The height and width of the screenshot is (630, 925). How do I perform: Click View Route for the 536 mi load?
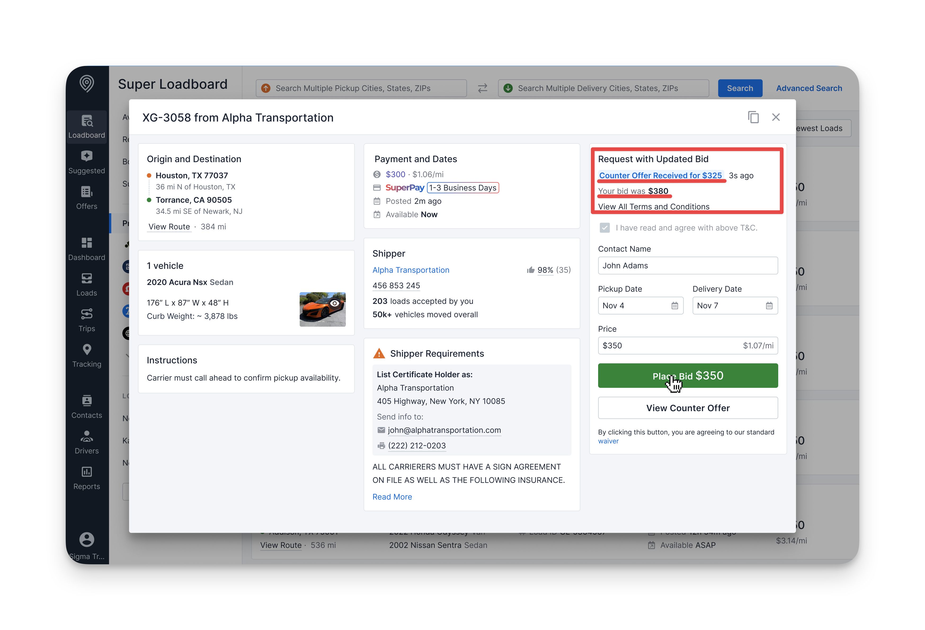coord(281,545)
